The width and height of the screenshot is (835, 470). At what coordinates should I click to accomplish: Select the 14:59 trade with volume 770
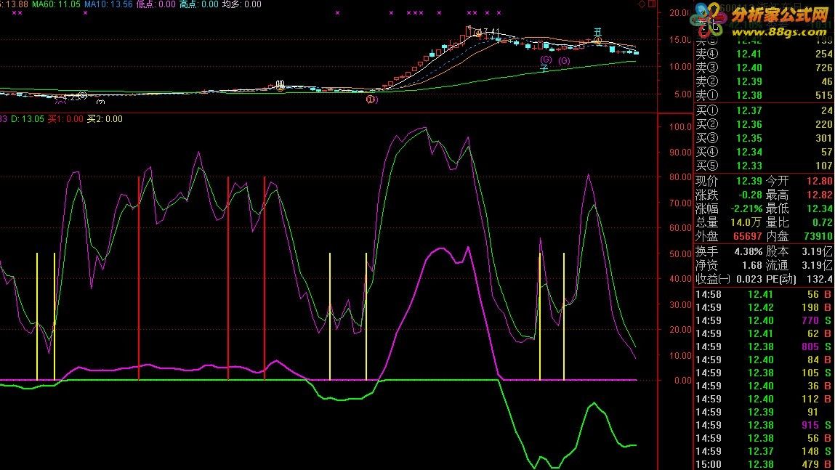pyautogui.click(x=765, y=321)
